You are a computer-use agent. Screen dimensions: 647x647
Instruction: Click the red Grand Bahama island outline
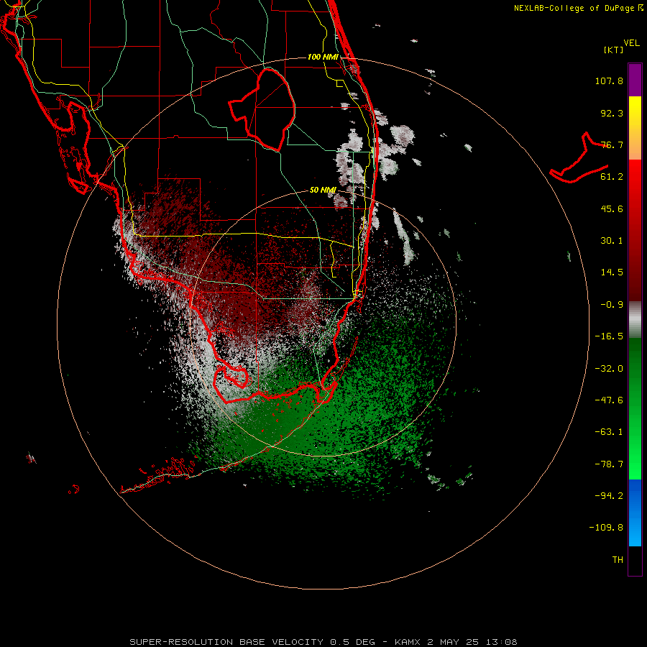pyautogui.click(x=579, y=157)
